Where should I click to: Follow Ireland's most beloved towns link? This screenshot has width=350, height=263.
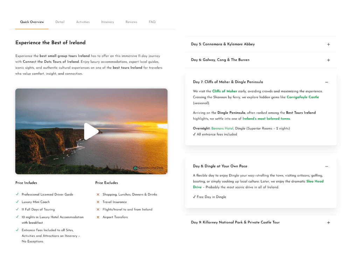pyautogui.click(x=266, y=119)
